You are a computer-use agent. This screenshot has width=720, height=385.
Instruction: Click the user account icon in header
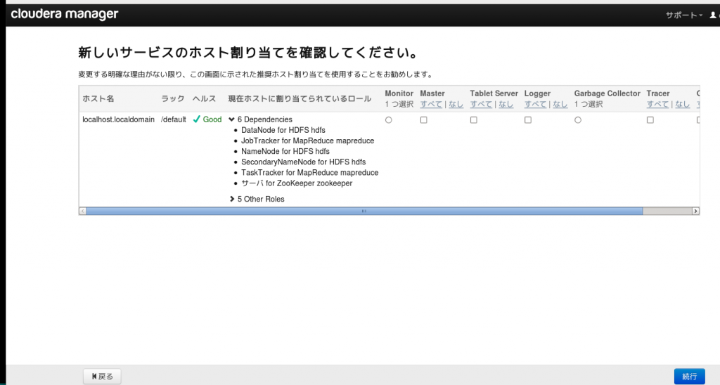[x=713, y=15]
